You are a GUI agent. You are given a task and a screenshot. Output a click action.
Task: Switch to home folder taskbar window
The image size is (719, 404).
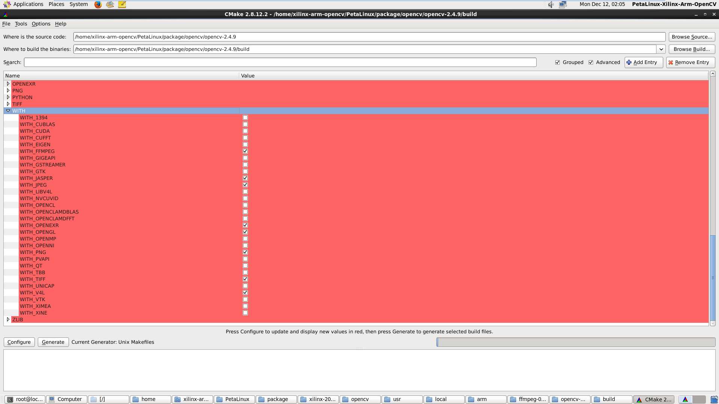pyautogui.click(x=151, y=400)
